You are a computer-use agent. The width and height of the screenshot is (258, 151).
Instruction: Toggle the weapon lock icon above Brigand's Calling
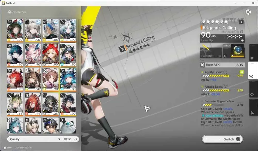[x=241, y=22]
